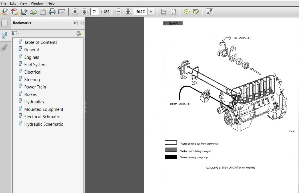
Task: Open the Power Train bookmark
Action: coord(35,87)
